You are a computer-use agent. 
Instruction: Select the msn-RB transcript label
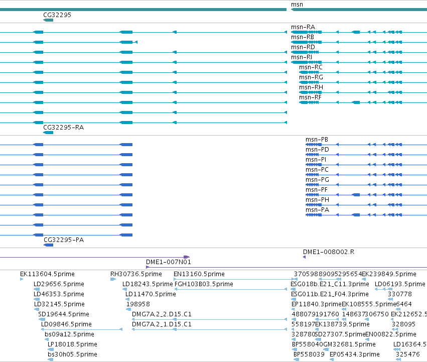[302, 37]
